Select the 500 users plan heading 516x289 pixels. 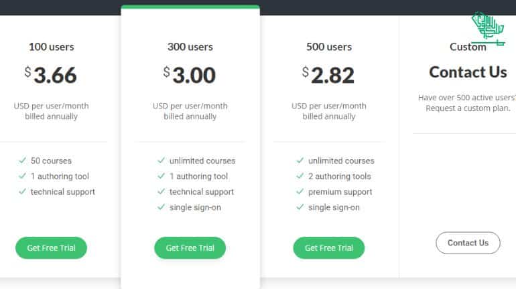tap(329, 47)
